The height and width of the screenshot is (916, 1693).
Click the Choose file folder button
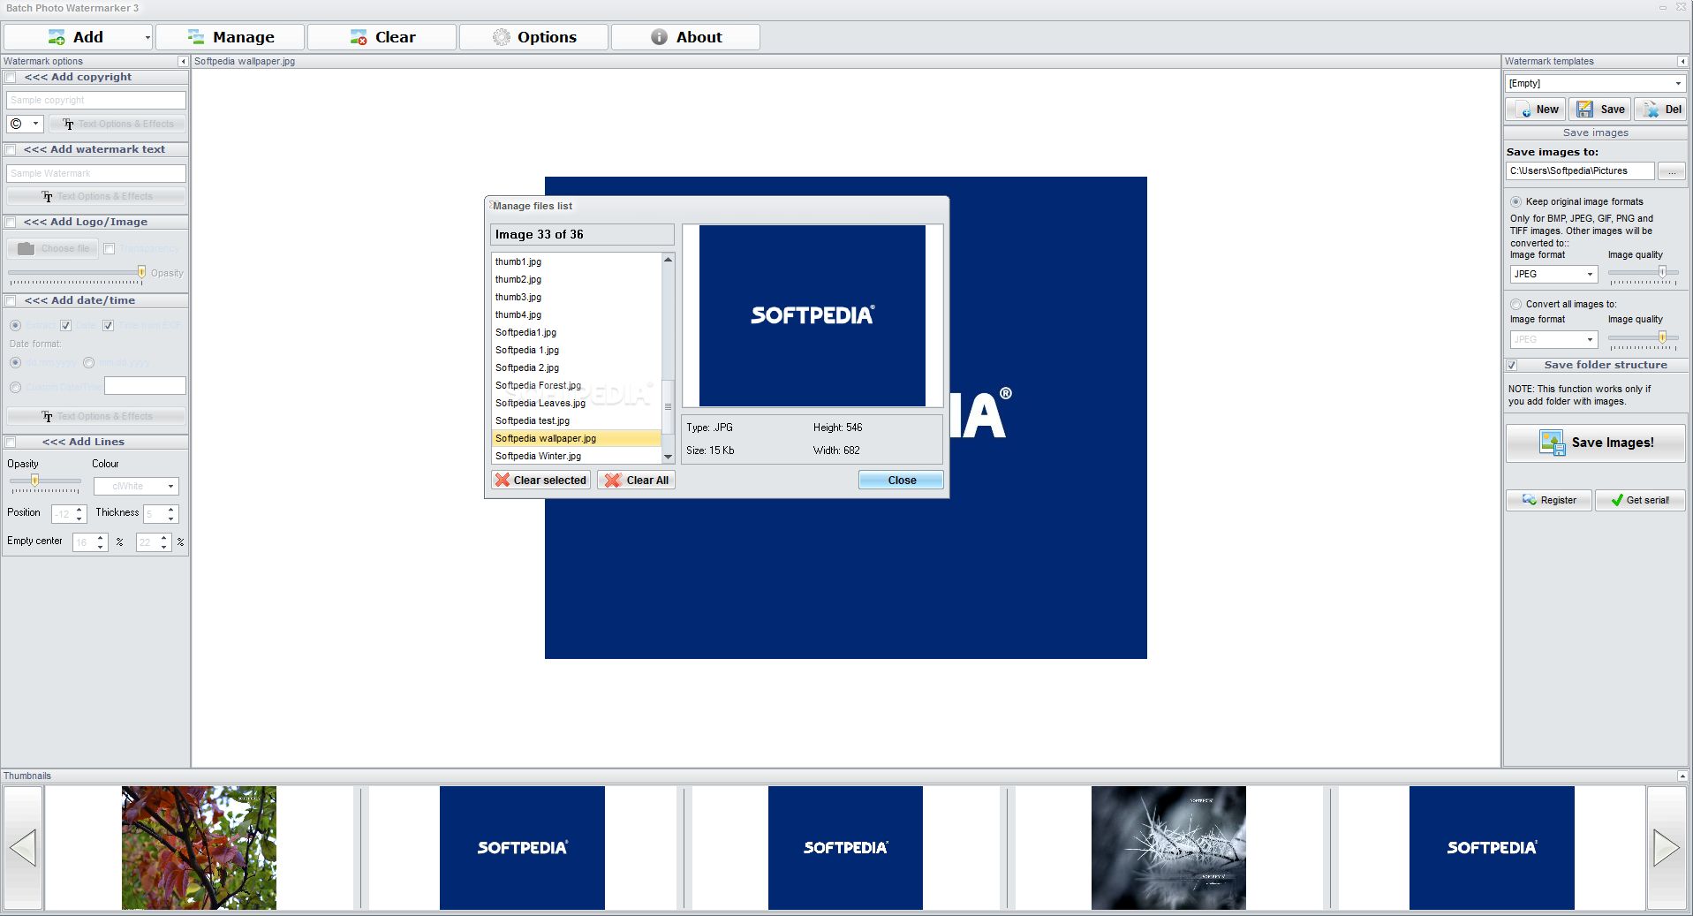coord(53,249)
